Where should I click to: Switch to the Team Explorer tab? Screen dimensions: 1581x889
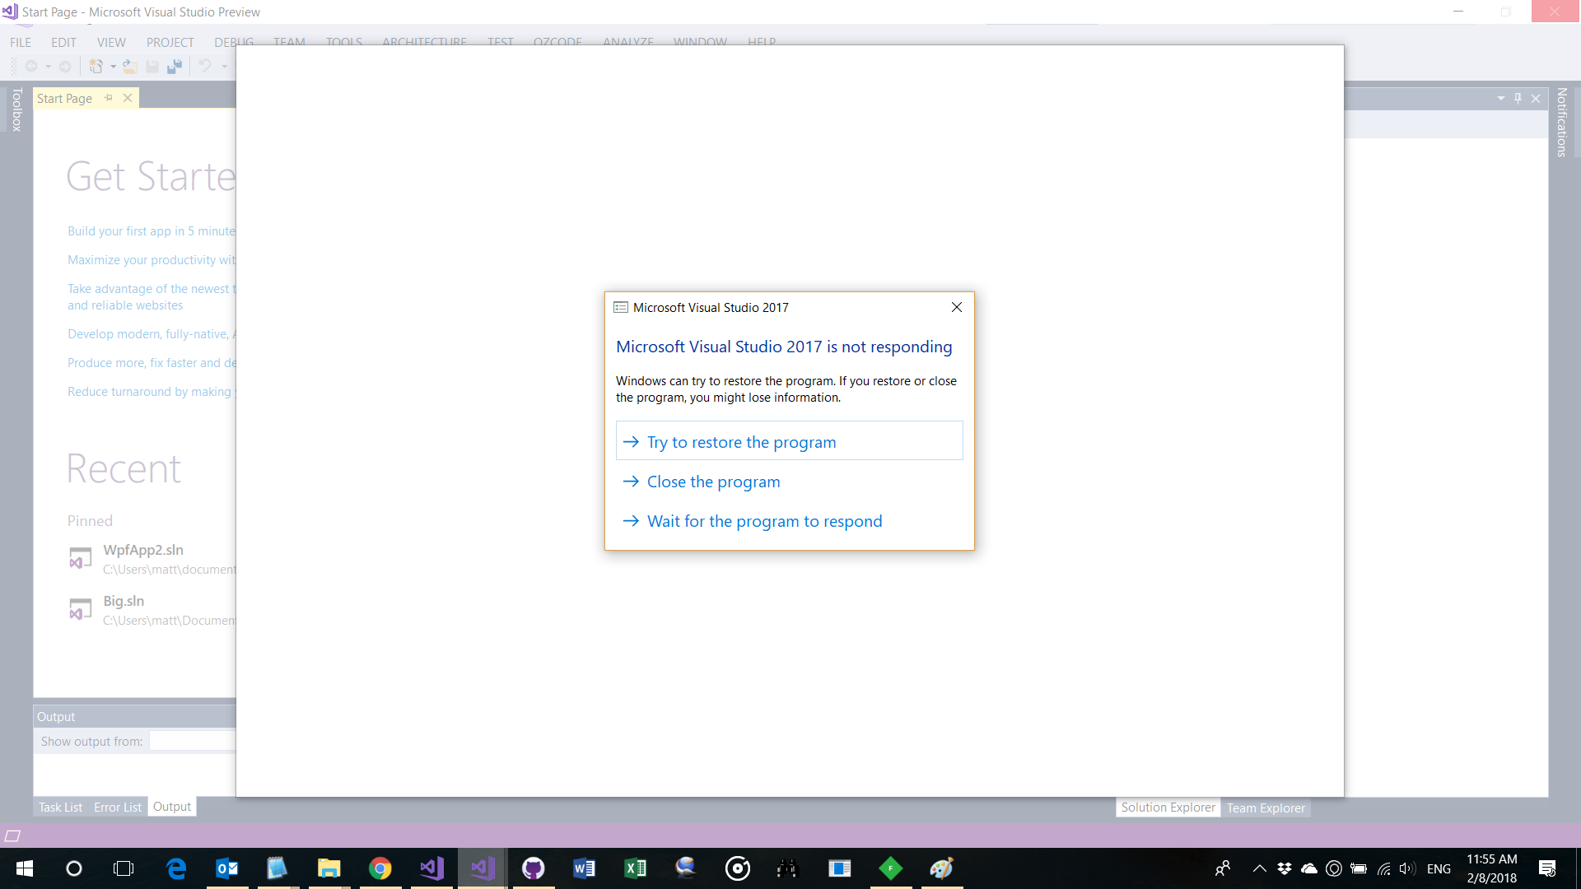pyautogui.click(x=1266, y=808)
